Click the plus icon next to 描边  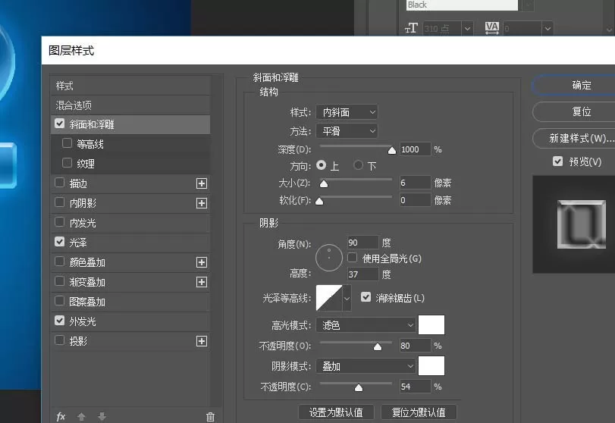pyautogui.click(x=202, y=183)
